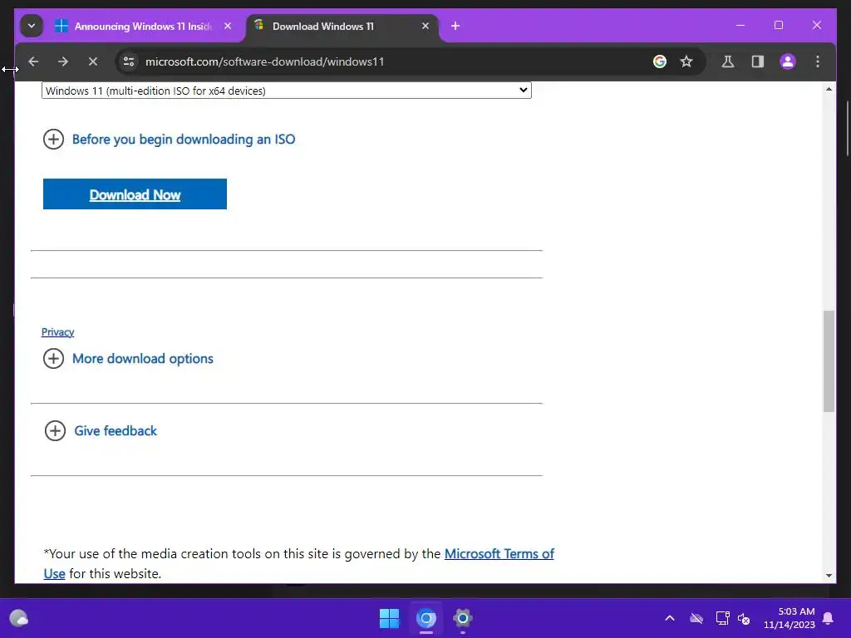
Task: Open Microsoft Terms of Use link
Action: tap(499, 554)
